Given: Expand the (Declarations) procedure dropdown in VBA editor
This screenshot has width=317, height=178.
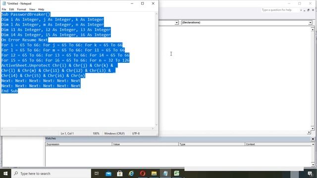Looking at the screenshot, I should tap(311, 23).
